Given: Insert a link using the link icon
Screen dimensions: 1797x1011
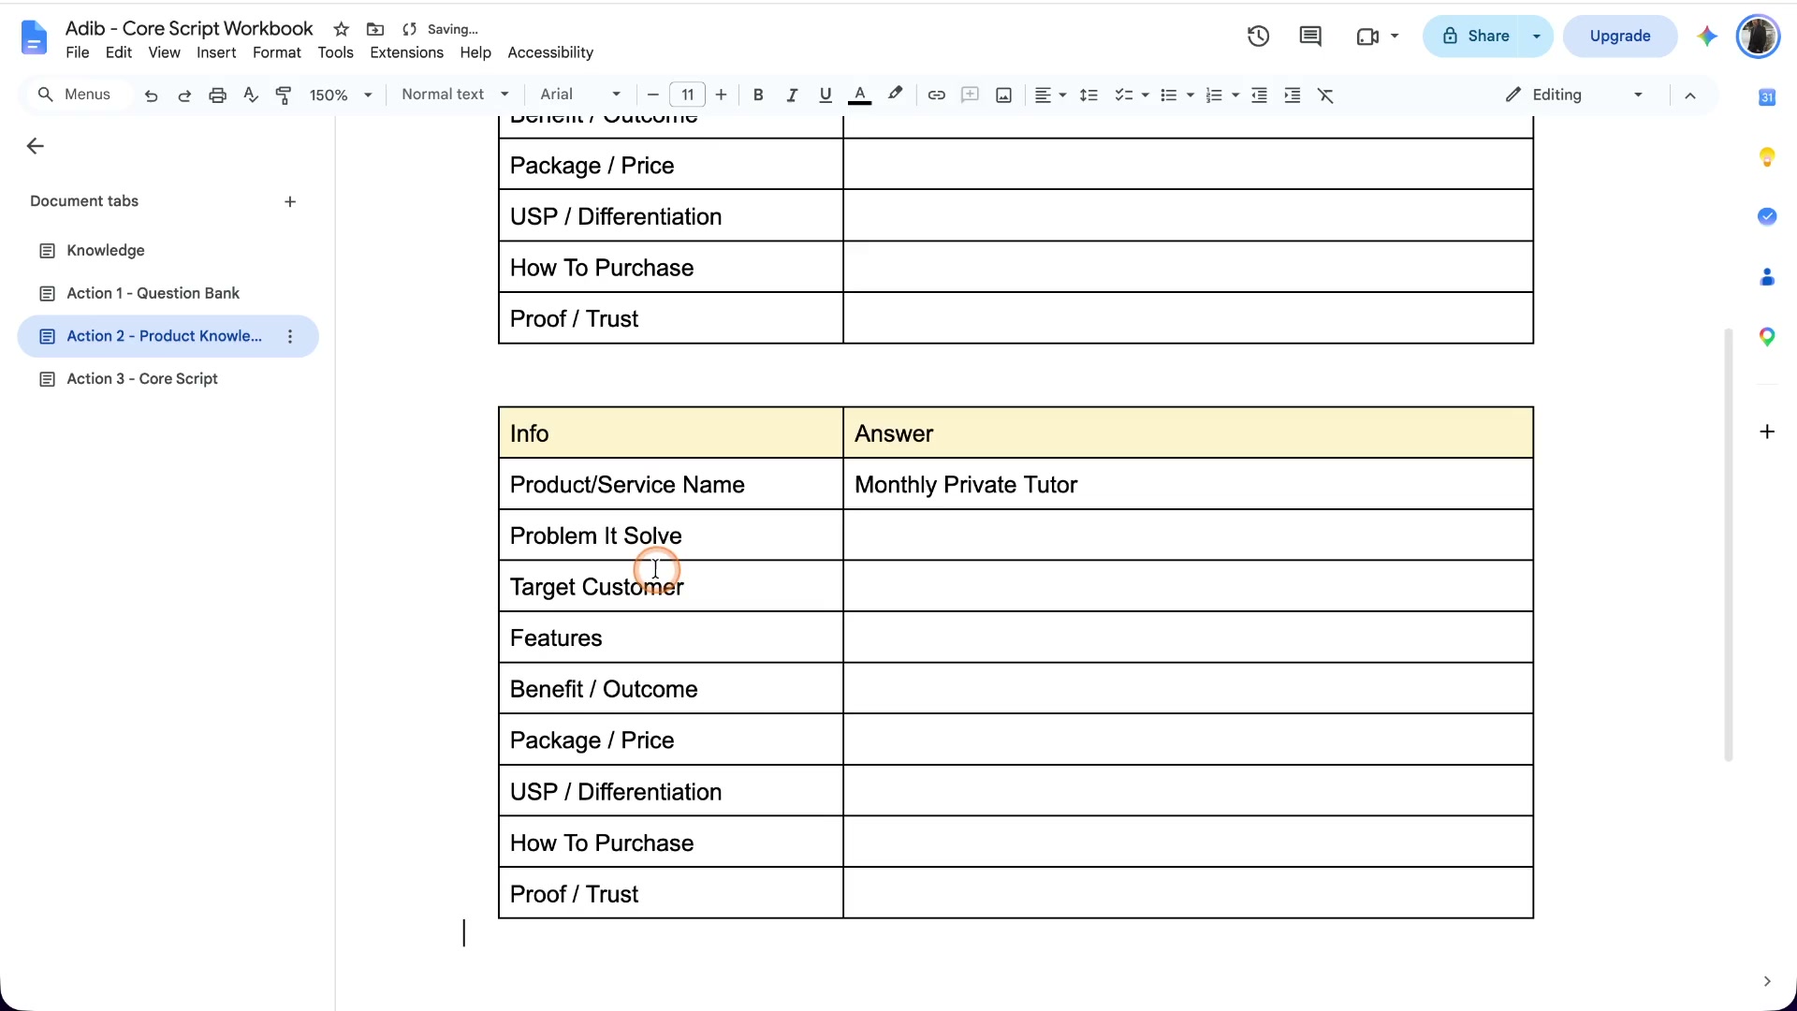Looking at the screenshot, I should [936, 95].
